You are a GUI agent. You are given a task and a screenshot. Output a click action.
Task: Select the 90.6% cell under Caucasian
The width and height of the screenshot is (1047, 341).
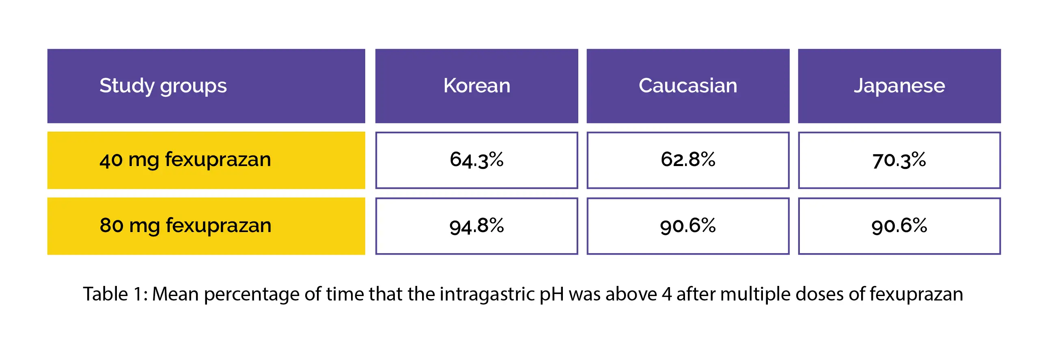click(x=688, y=226)
